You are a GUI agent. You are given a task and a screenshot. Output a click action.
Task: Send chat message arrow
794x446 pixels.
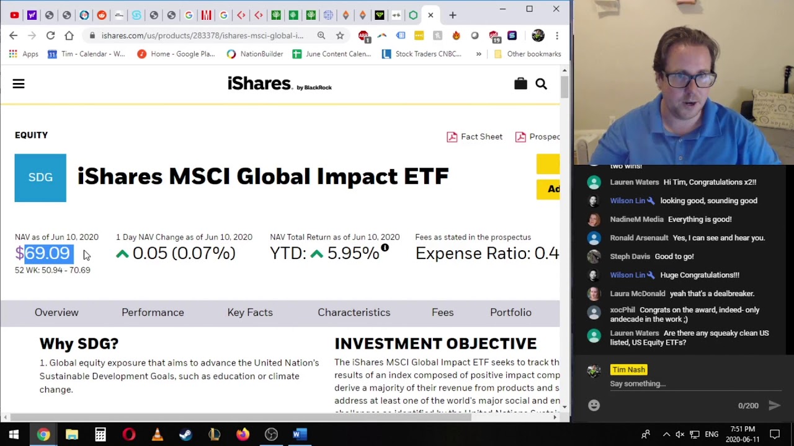click(x=774, y=405)
